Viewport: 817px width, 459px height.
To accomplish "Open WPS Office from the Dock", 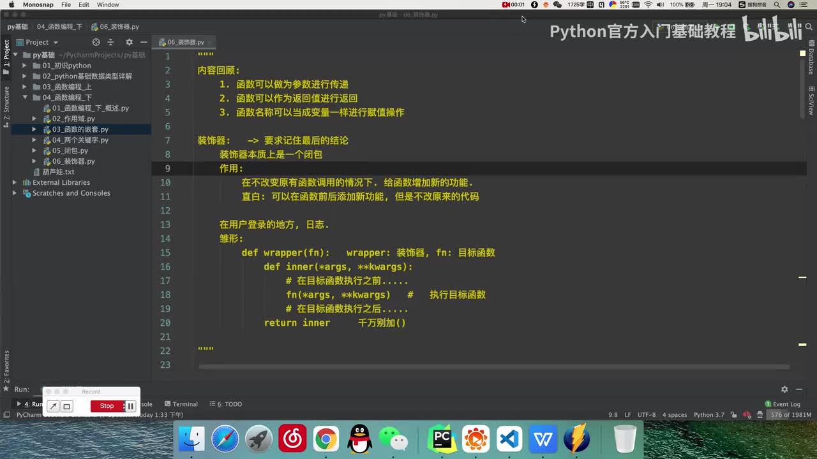I will tap(543, 439).
